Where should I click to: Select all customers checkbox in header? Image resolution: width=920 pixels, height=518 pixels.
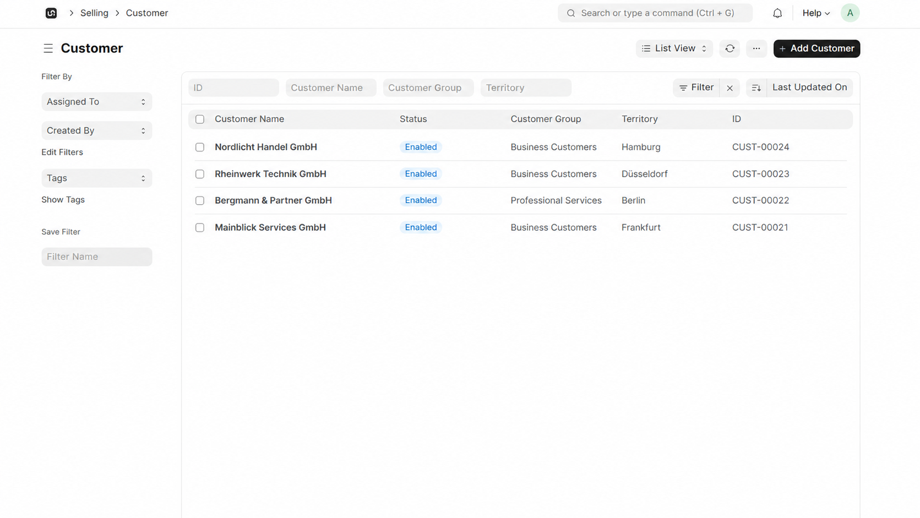point(200,119)
